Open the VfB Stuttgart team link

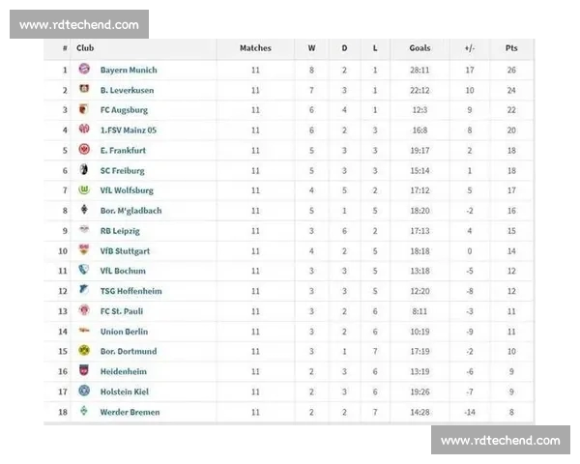pyautogui.click(x=125, y=251)
